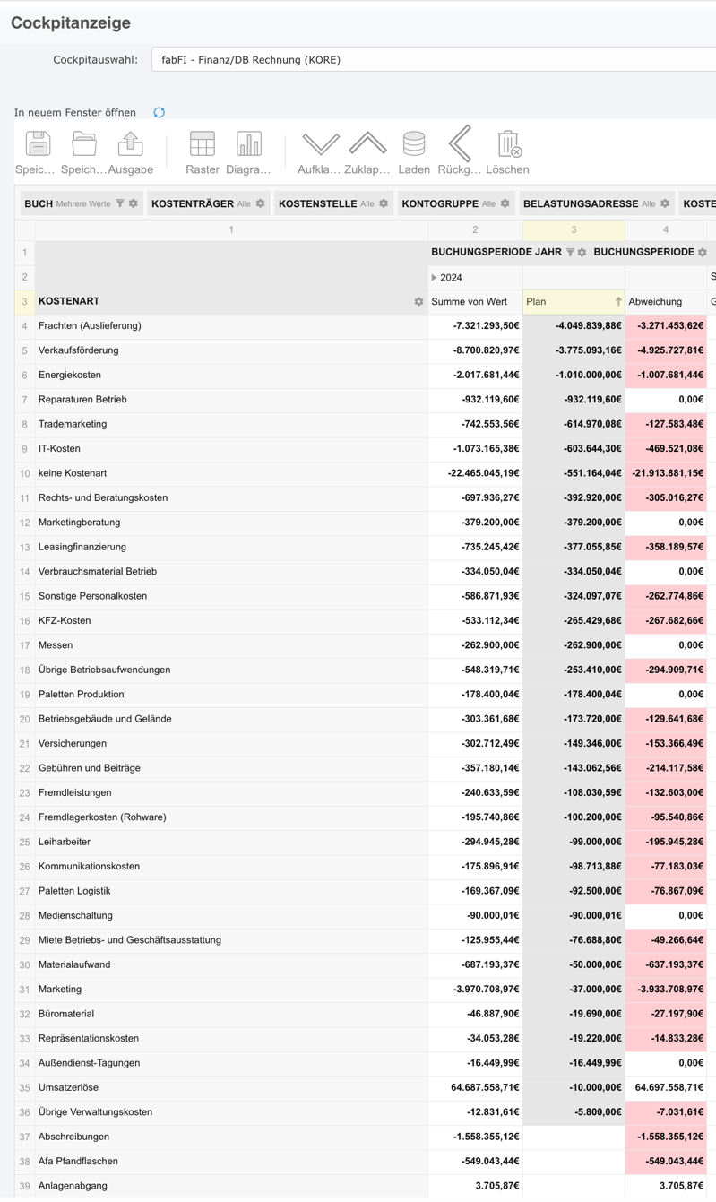
Task: Select the Abweichung column header
Action: (x=655, y=302)
